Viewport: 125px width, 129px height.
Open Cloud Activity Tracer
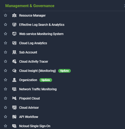point(34,62)
